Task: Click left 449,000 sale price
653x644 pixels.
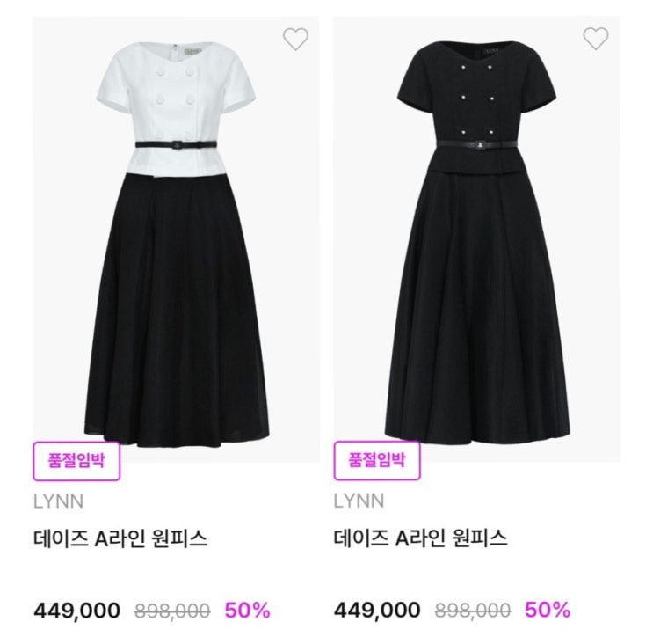Action: [76, 611]
